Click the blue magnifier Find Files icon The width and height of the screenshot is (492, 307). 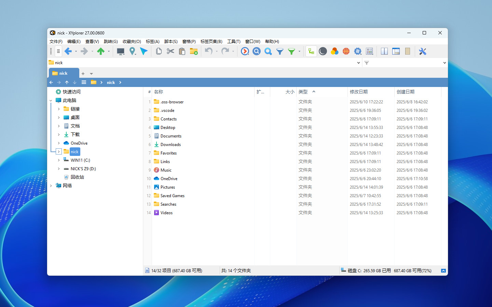(268, 52)
